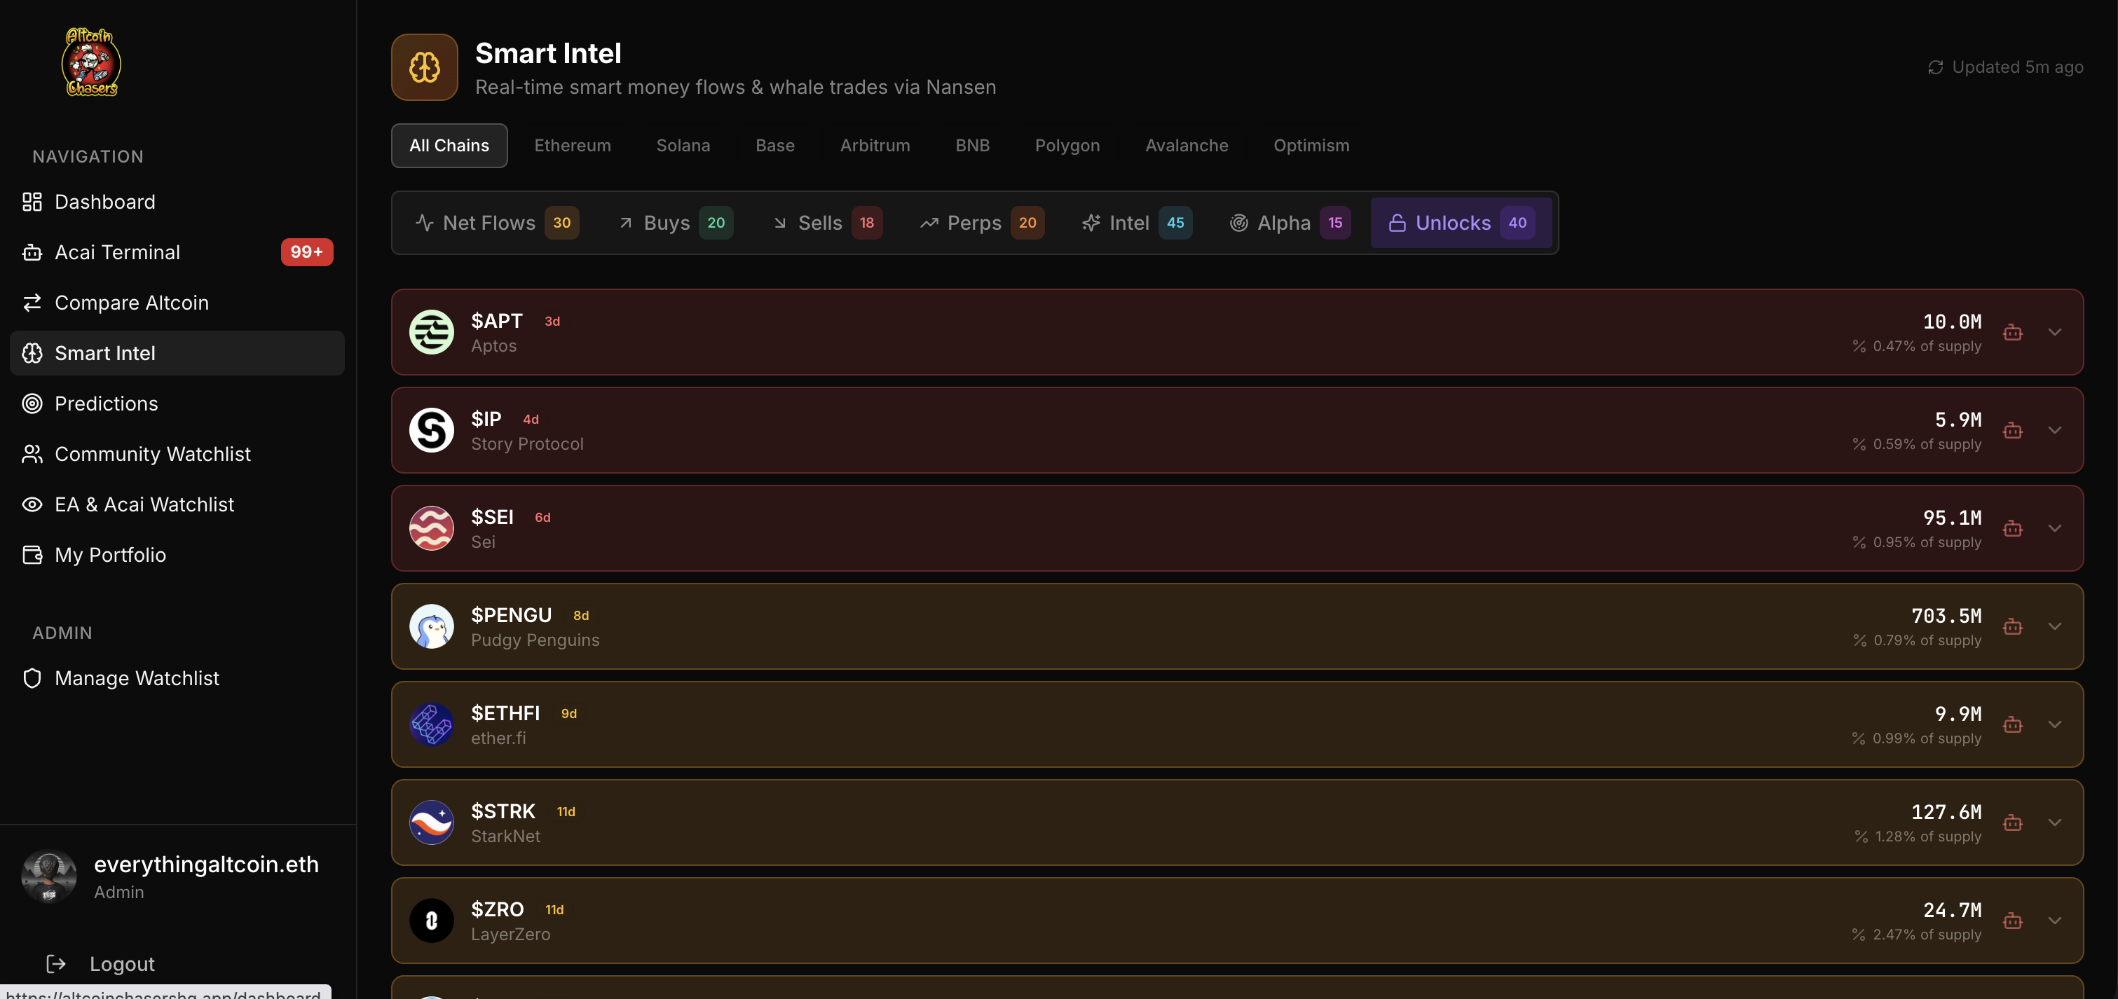
Task: Click the My Portfolio wallet icon
Action: click(32, 555)
